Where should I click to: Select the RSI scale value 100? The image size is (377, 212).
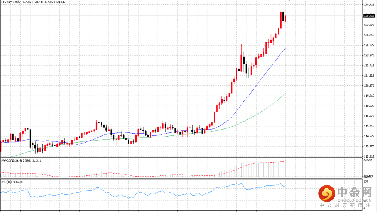366,181
